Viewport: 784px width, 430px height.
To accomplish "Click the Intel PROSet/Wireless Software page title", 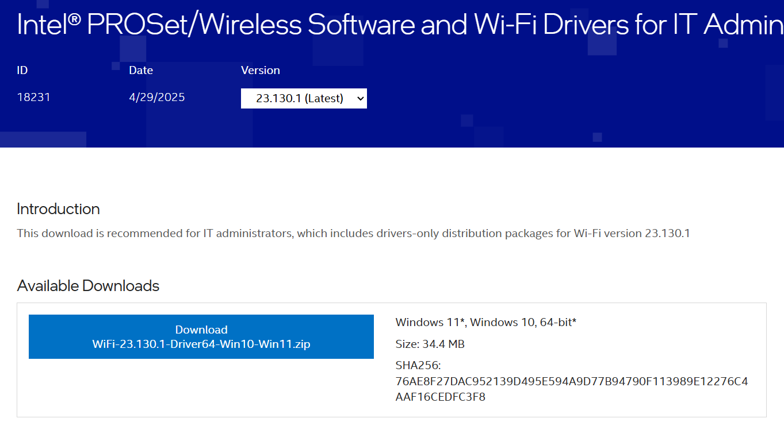I will coord(400,24).
